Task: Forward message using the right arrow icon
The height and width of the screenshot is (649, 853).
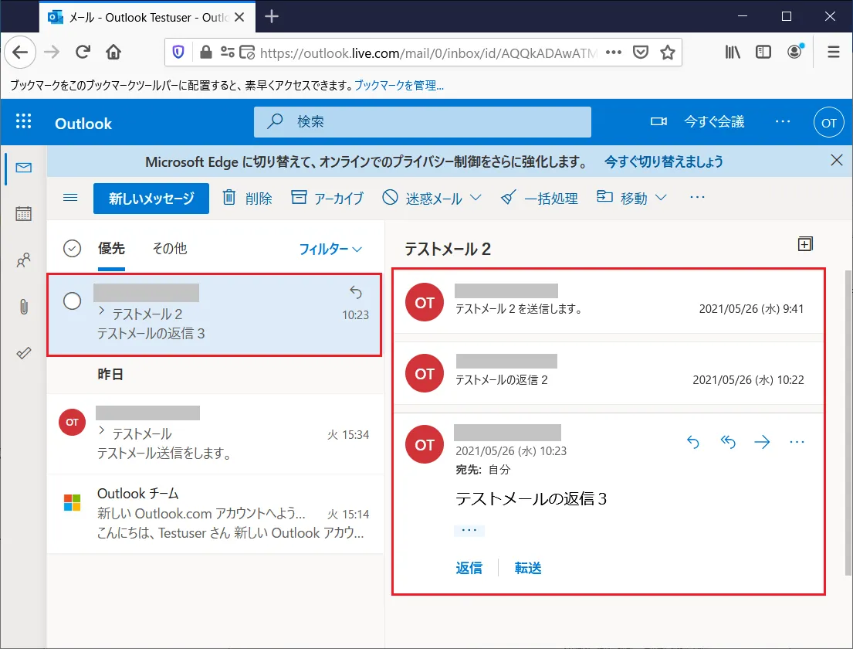Action: coord(762,442)
